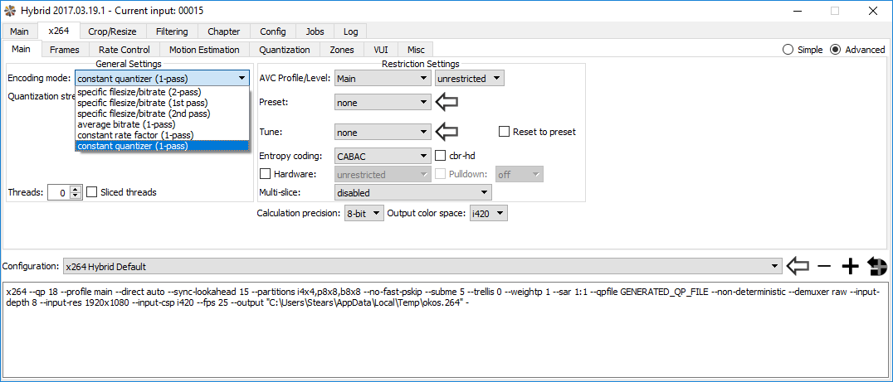The image size is (893, 382).
Task: Click the reset configuration icon beside plus
Action: click(x=877, y=266)
